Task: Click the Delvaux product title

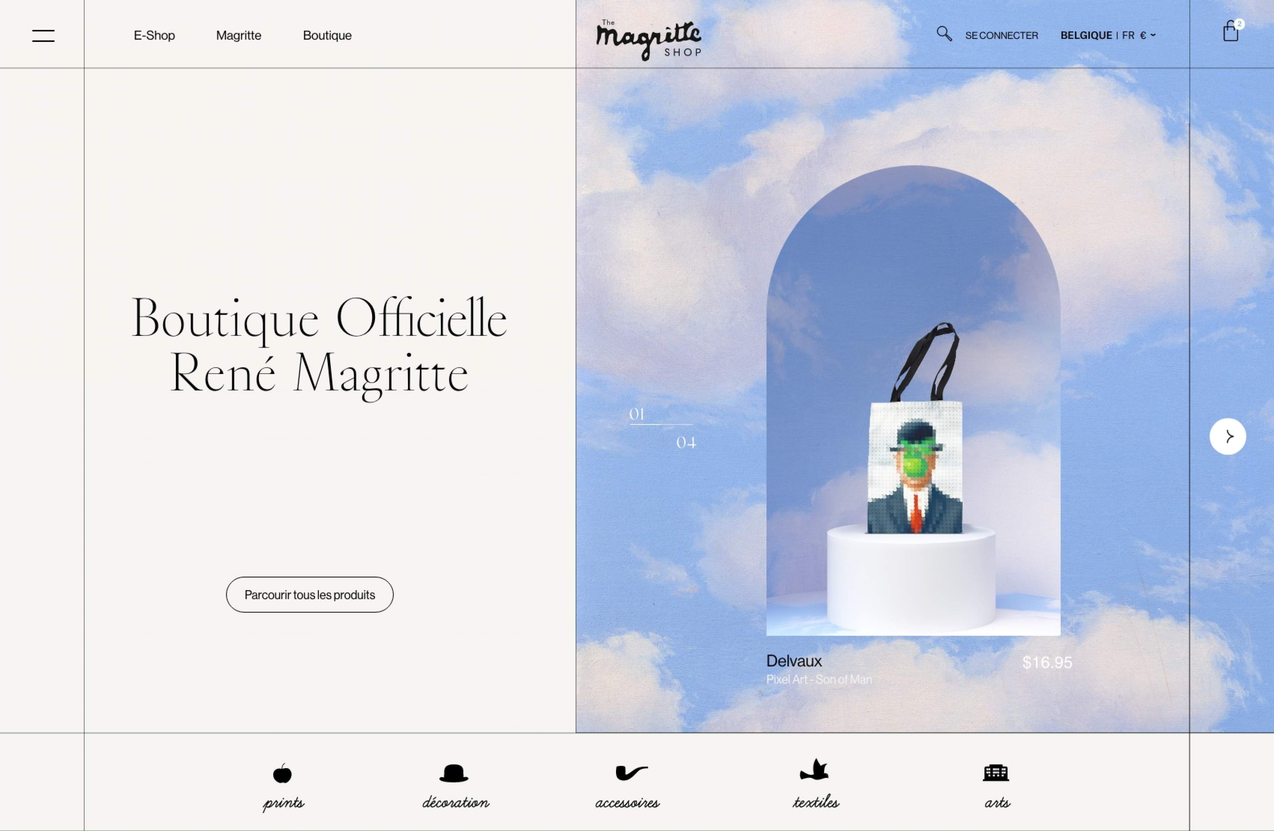Action: coord(794,661)
